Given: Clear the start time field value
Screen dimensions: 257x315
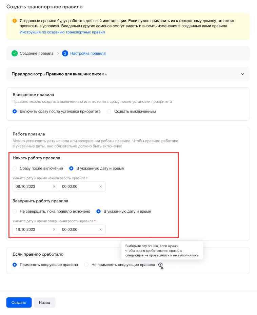Looking at the screenshot, I should pos(100,186).
